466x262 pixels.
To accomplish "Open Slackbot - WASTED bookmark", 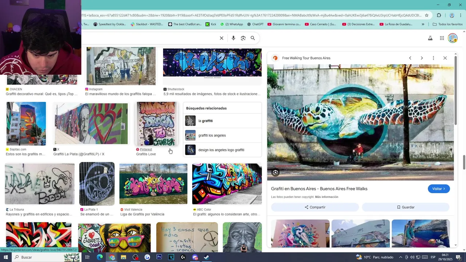I will (146, 24).
